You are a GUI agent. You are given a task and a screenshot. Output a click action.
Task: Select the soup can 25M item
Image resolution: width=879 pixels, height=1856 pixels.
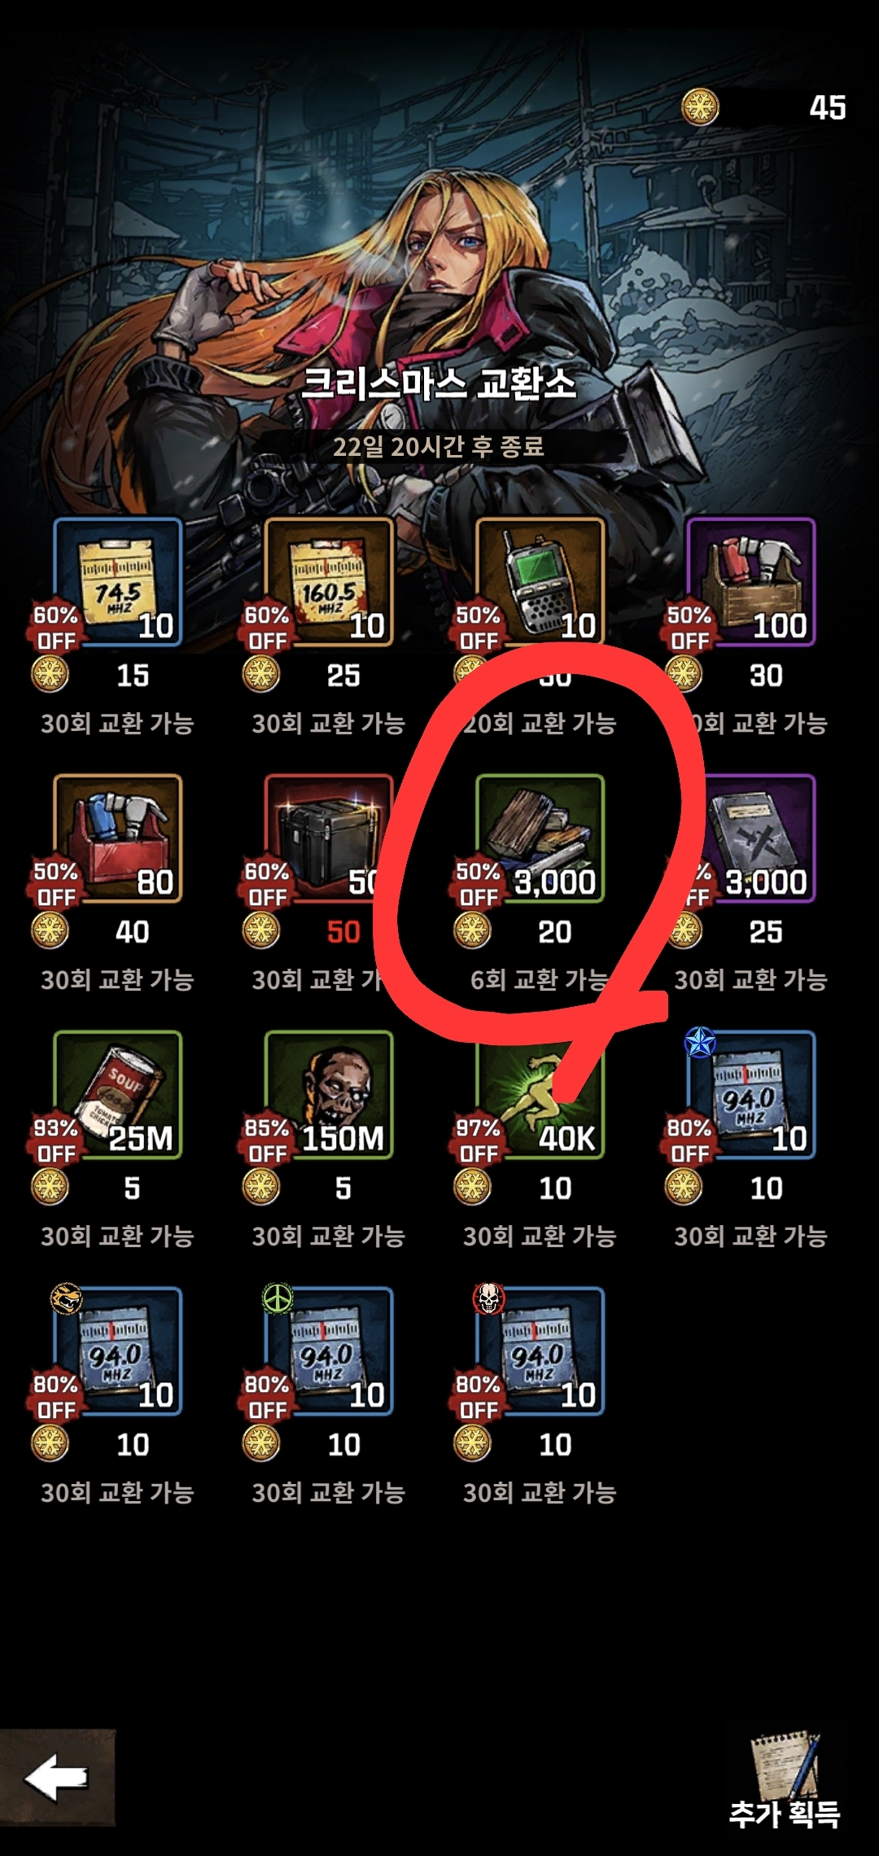tap(118, 1095)
